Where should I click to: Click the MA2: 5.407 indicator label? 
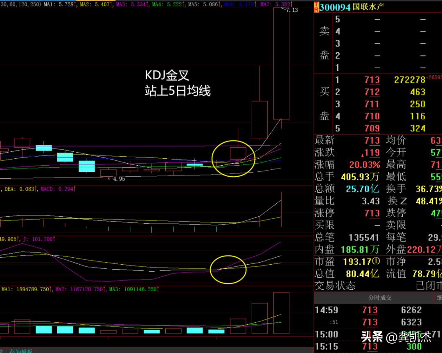(96, 4)
